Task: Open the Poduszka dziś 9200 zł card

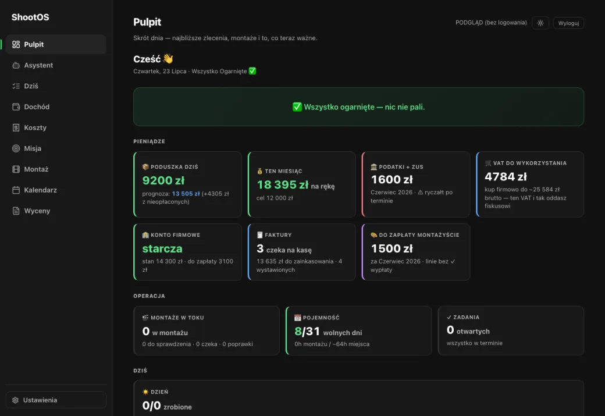Action: click(x=187, y=184)
